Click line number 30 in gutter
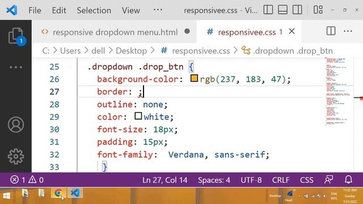Image resolution: width=363 pixels, height=204 pixels. (x=54, y=129)
